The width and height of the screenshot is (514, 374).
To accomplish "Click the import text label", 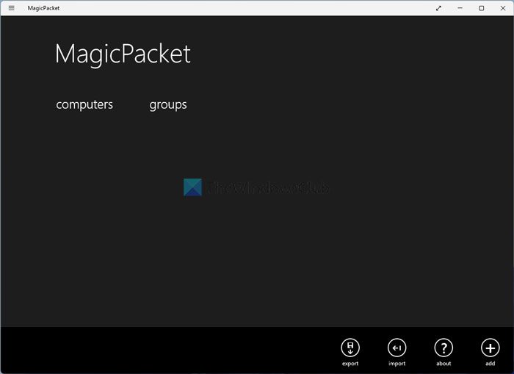I will tap(397, 364).
